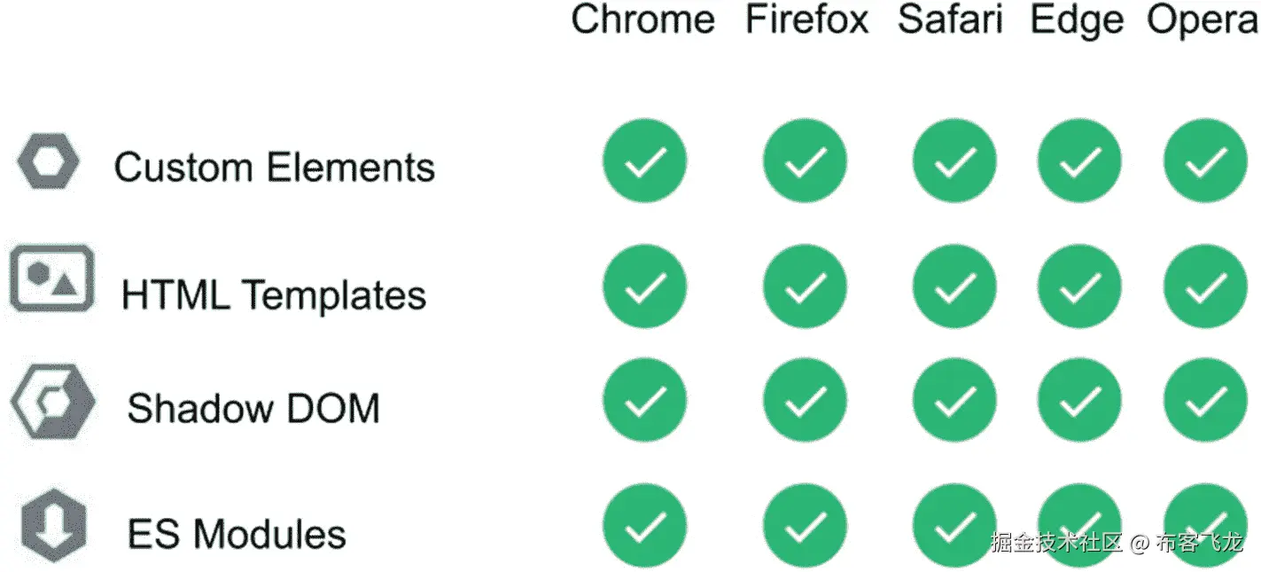This screenshot has height=572, width=1261.
Task: Click the Shadow DOM label
Action: coord(253,408)
